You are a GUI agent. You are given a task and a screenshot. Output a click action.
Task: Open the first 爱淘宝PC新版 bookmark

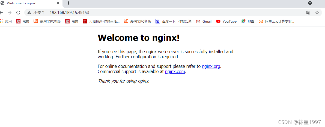[x=47, y=21]
